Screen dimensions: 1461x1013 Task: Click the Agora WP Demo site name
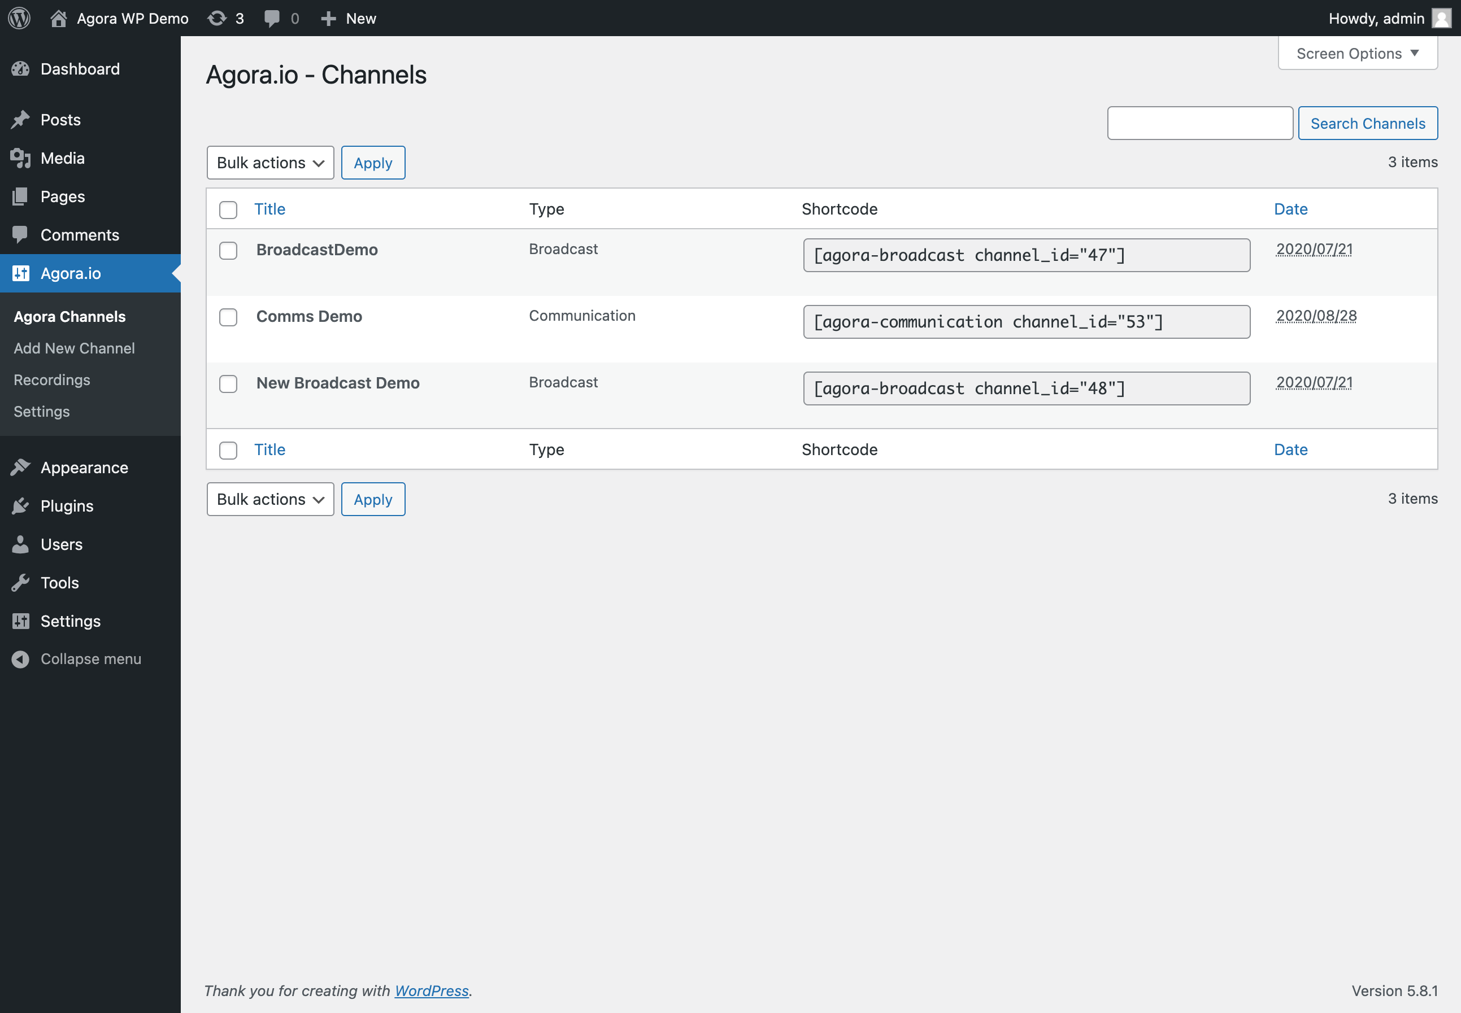click(x=133, y=19)
